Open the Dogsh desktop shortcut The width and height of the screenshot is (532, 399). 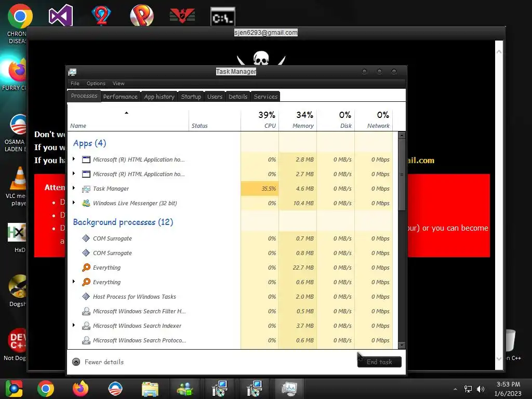coord(18,286)
